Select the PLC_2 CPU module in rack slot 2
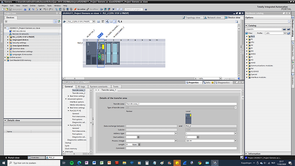Screen dimensions: 295x166 pyautogui.click(x=101, y=53)
